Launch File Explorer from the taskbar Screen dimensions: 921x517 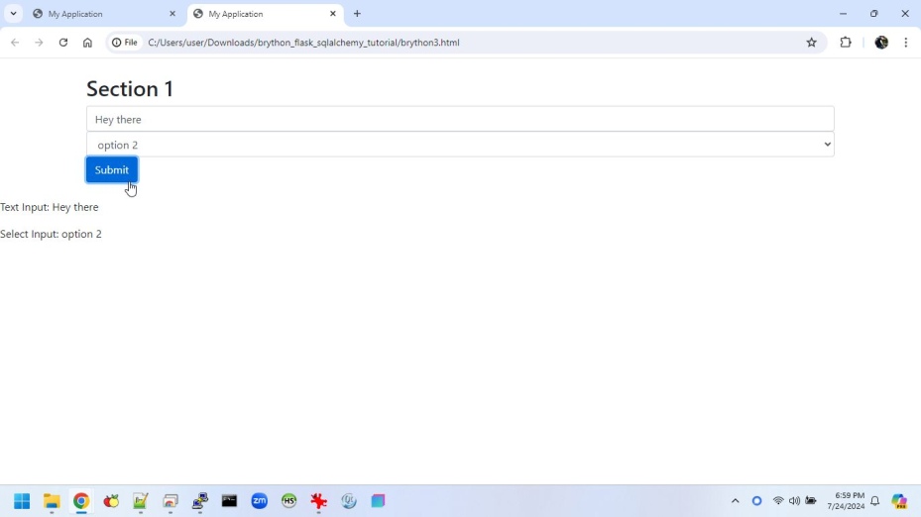(x=52, y=501)
